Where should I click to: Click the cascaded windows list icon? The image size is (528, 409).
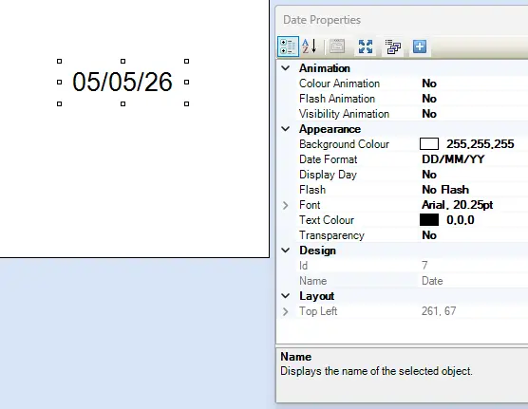coord(392,46)
